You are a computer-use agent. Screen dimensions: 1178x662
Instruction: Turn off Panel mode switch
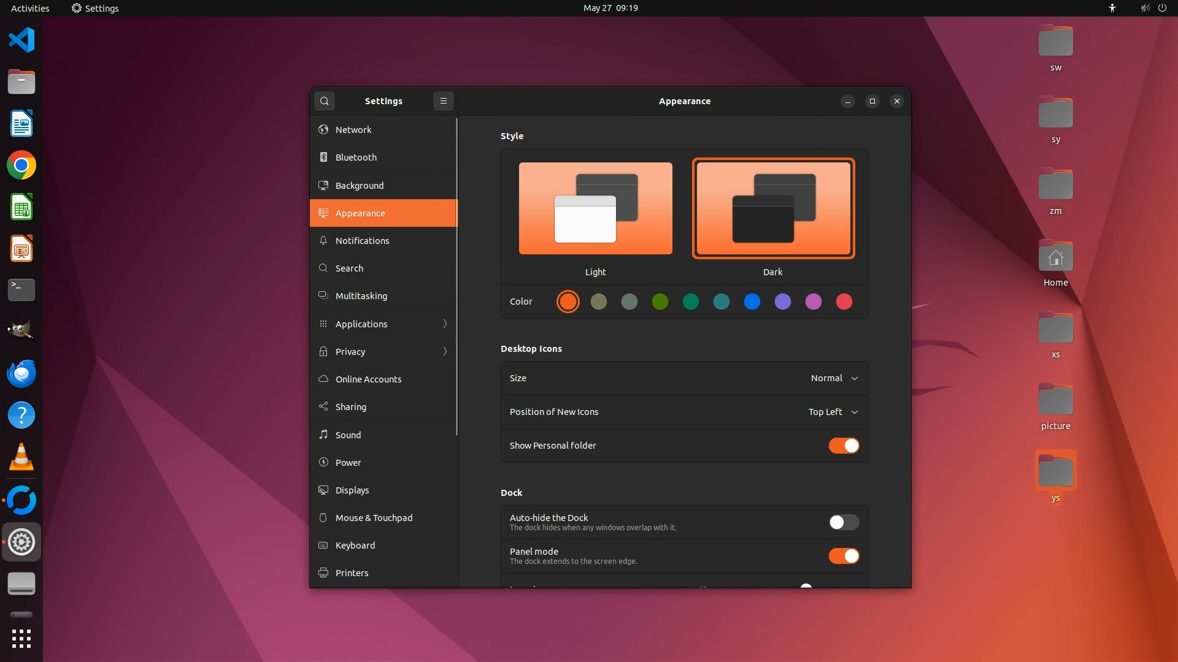[x=844, y=556]
